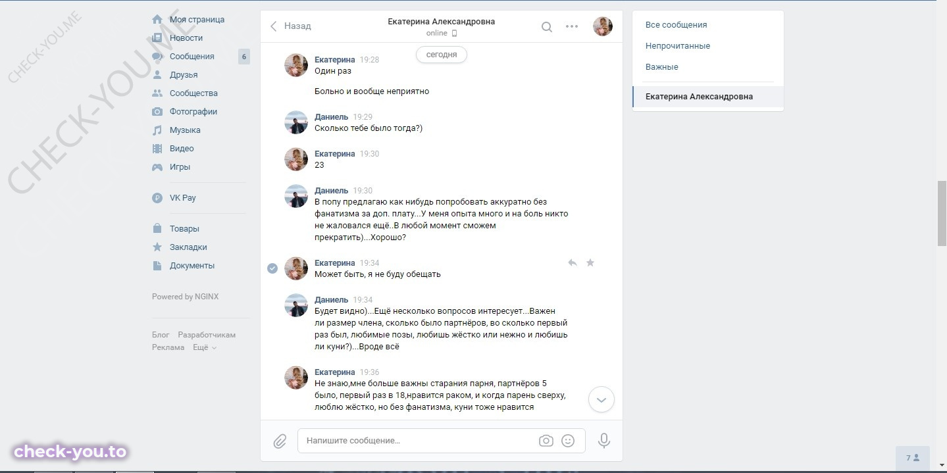
Task: Click the online friends counter in bottom corner
Action: click(913, 458)
